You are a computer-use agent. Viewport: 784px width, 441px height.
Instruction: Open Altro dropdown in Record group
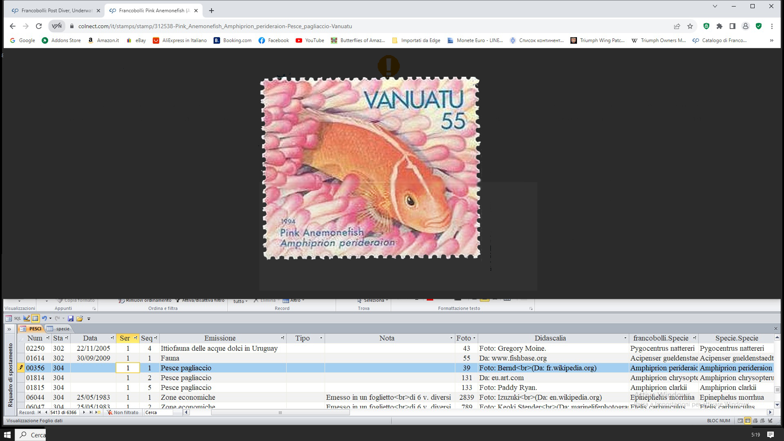pos(294,301)
